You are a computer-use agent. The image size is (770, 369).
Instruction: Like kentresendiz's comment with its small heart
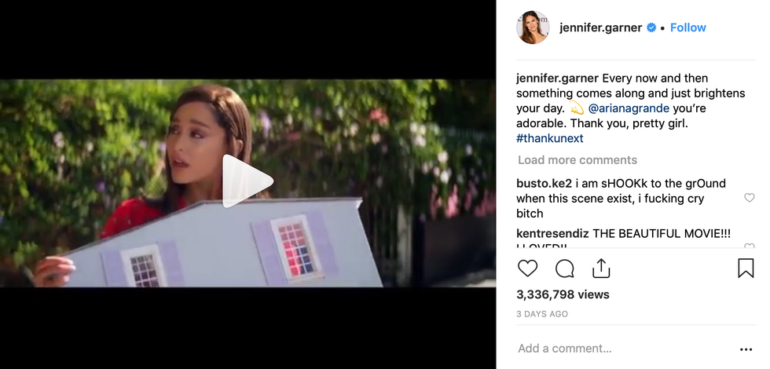point(749,246)
